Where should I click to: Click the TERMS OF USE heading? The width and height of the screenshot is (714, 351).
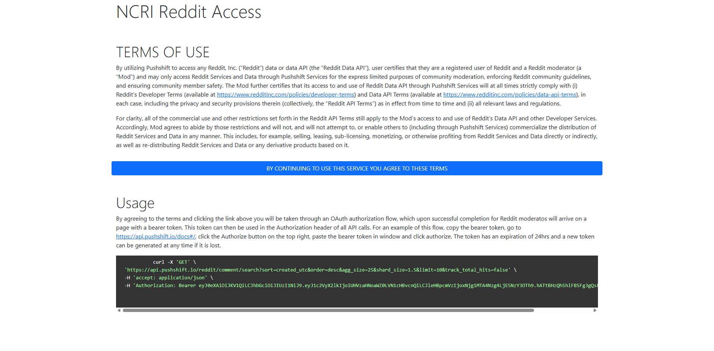(163, 52)
